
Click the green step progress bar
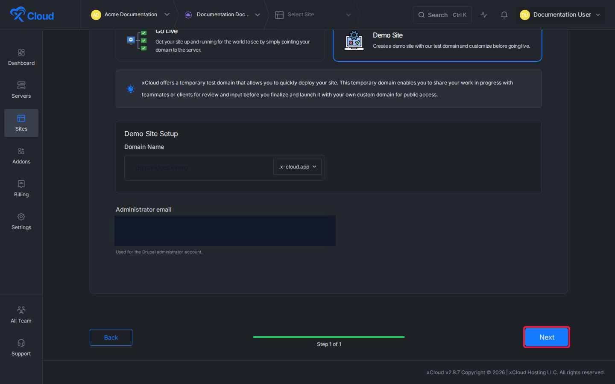(x=329, y=337)
